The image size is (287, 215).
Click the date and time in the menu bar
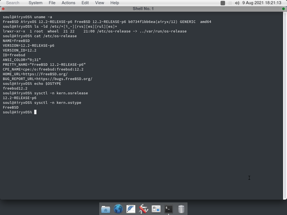(x=262, y=3)
